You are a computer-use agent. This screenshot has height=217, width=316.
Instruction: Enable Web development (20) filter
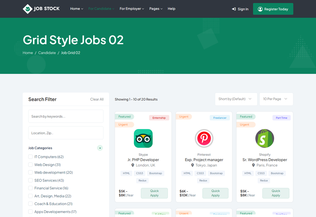(x=30, y=172)
